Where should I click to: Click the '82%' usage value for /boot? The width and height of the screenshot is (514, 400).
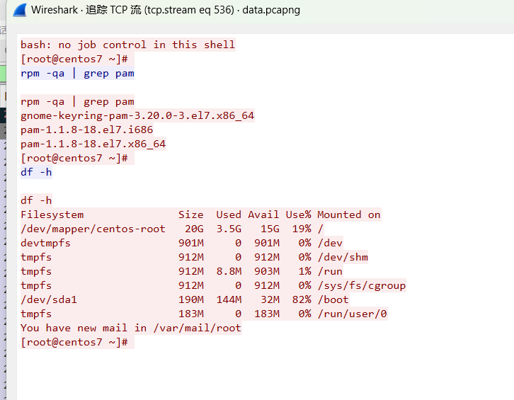coord(302,299)
